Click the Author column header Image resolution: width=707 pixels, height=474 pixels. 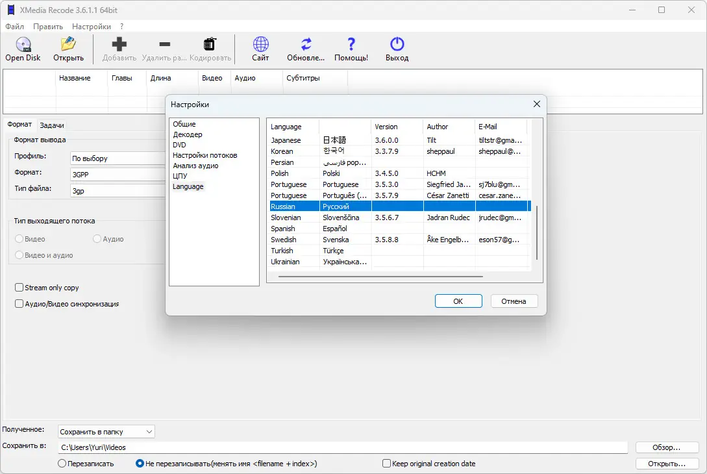(449, 127)
